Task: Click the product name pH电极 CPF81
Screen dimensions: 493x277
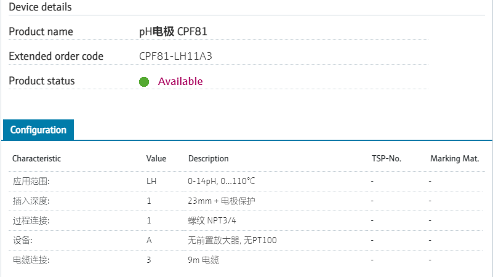Action: click(177, 31)
